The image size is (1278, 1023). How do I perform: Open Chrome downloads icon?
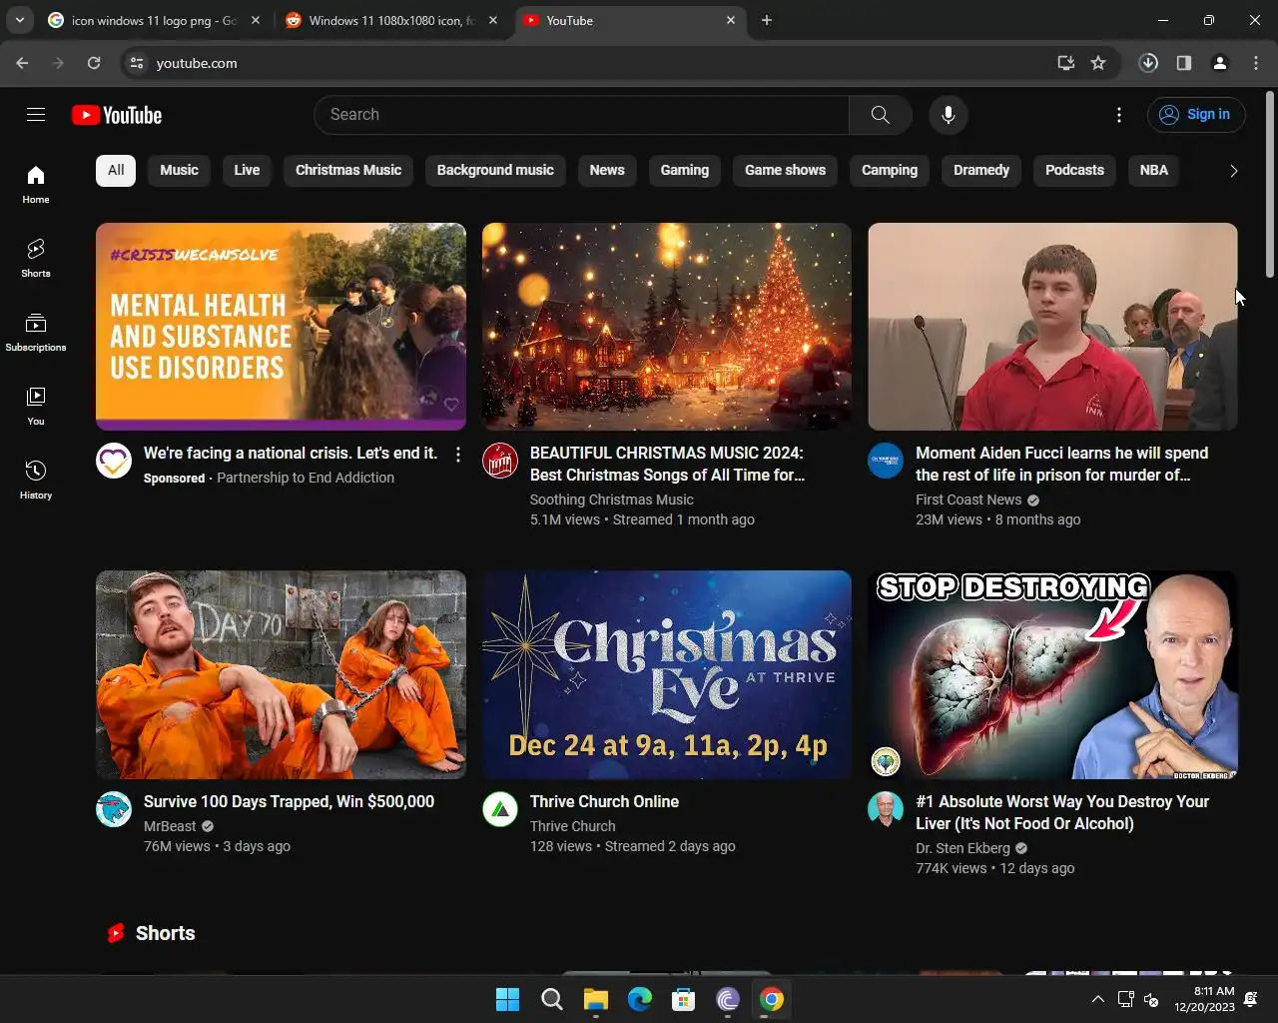1148,63
